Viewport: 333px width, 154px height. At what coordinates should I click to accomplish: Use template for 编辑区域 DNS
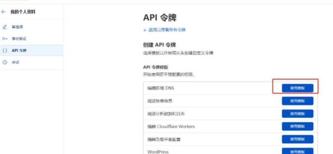[x=297, y=88]
